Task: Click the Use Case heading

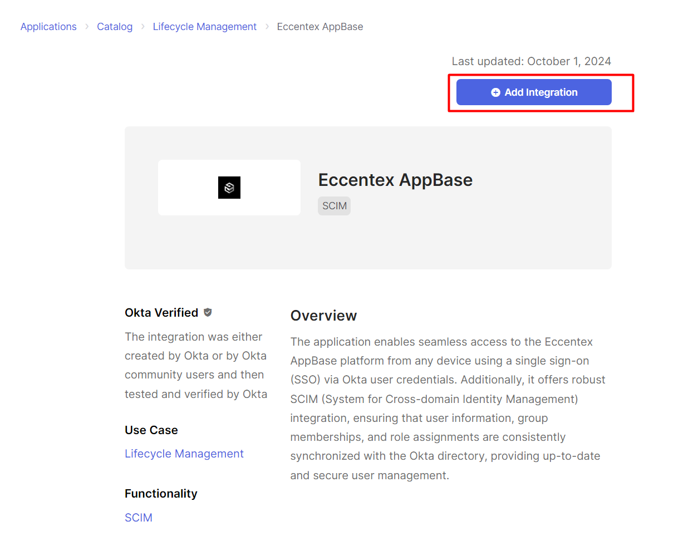Action: [x=151, y=430]
